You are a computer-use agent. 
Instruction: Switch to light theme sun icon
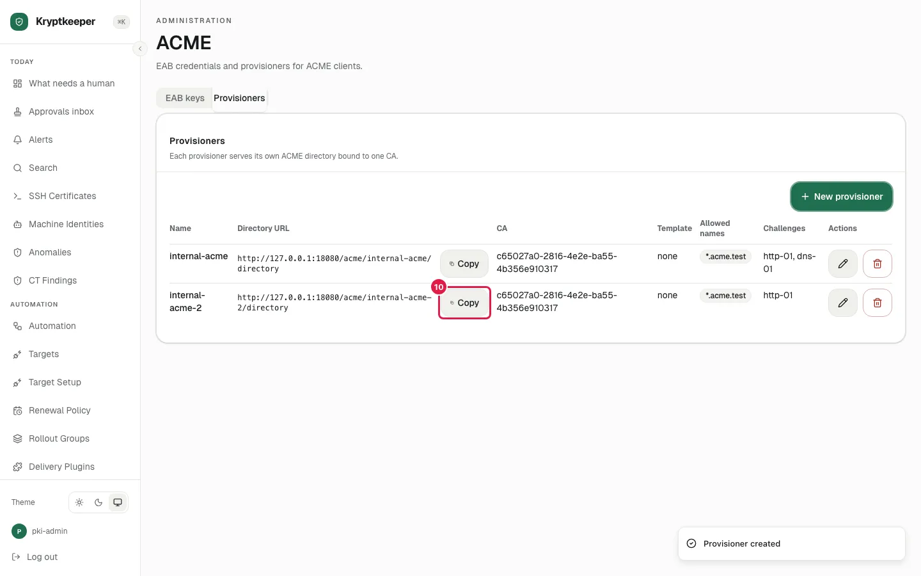pyautogui.click(x=79, y=502)
